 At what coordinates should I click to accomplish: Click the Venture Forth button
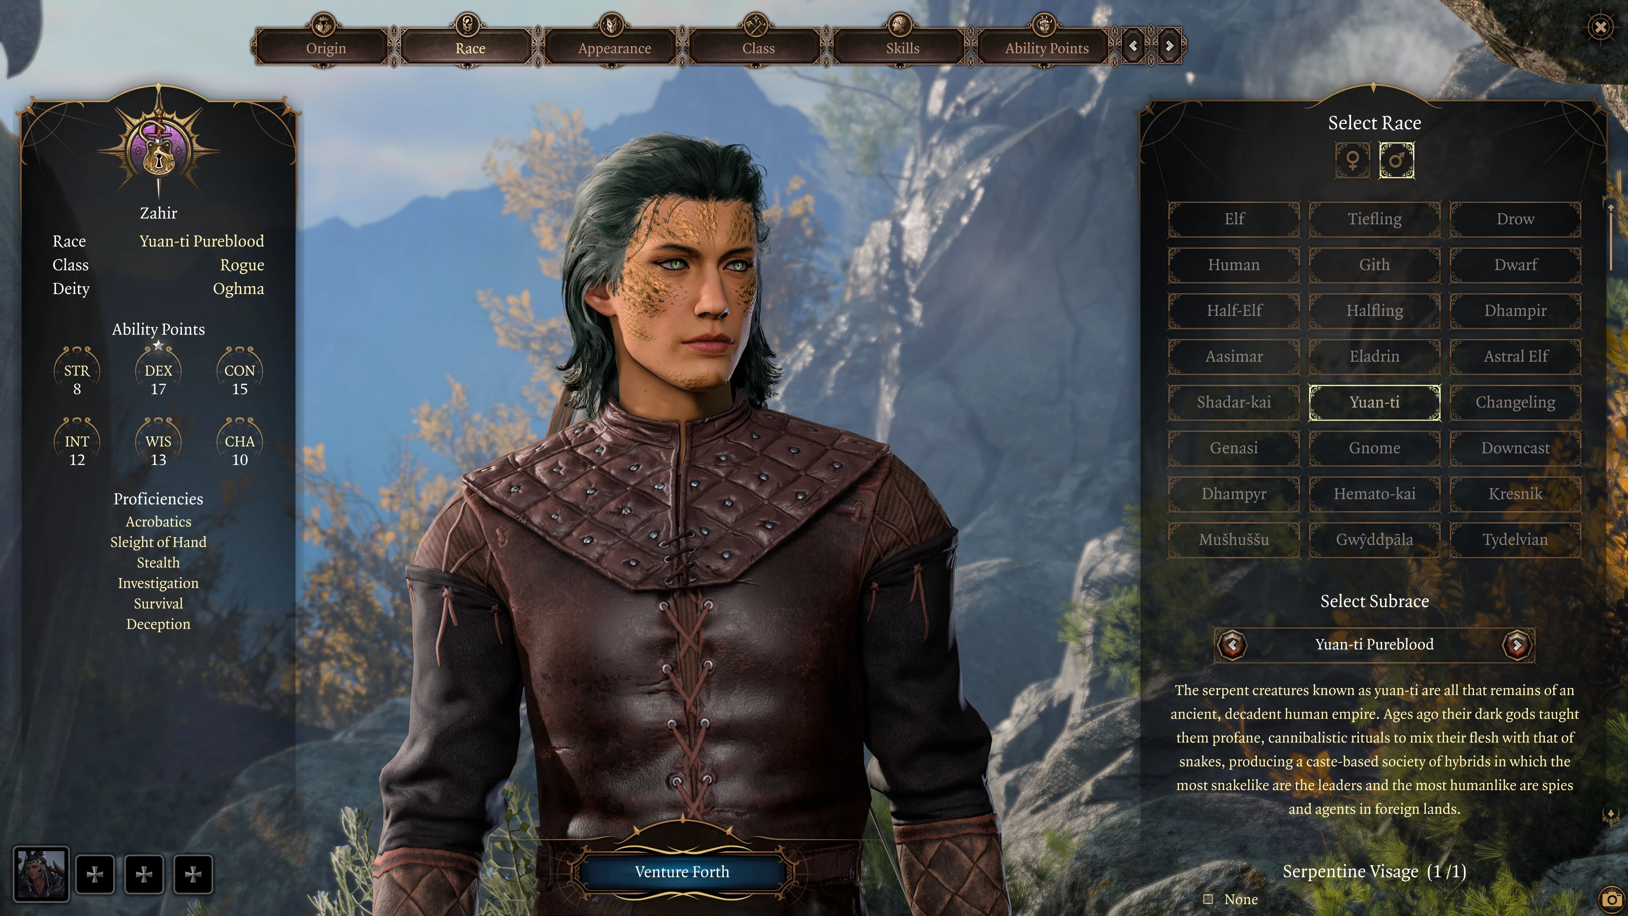click(682, 871)
